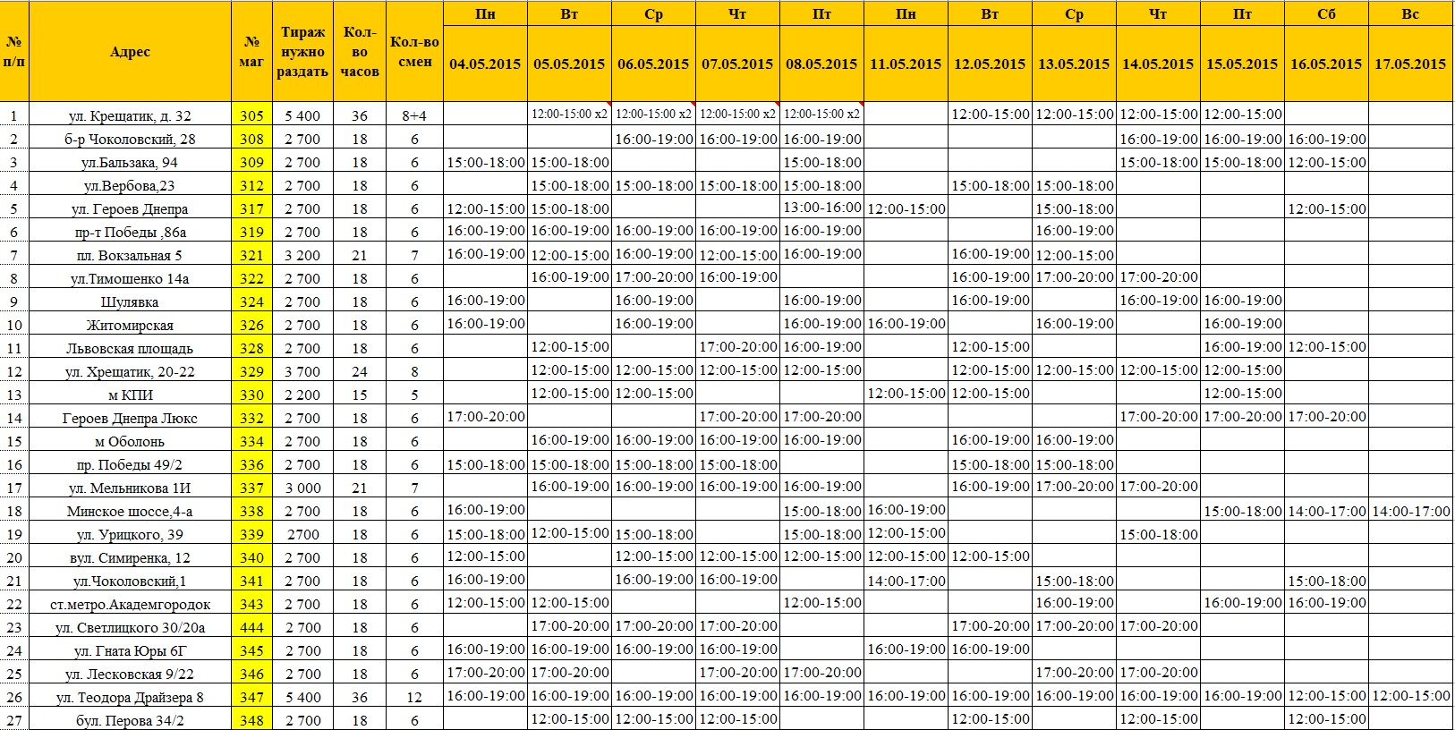Viewport: 1455px width, 730px height.
Task: Click store number cell 444
Action: click(251, 627)
